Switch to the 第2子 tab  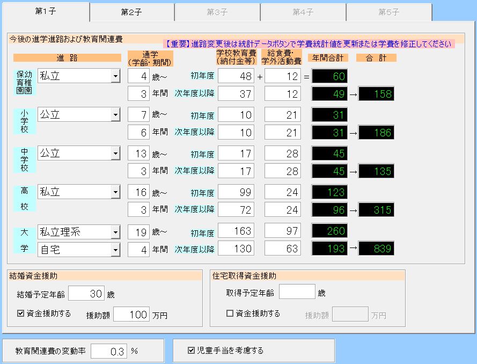click(x=131, y=12)
